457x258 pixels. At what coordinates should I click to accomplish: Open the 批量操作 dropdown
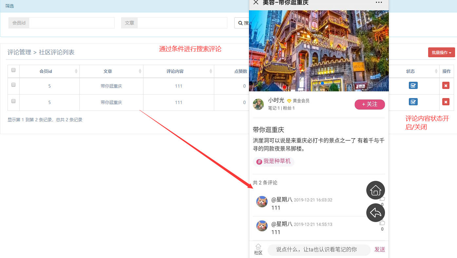pos(441,52)
